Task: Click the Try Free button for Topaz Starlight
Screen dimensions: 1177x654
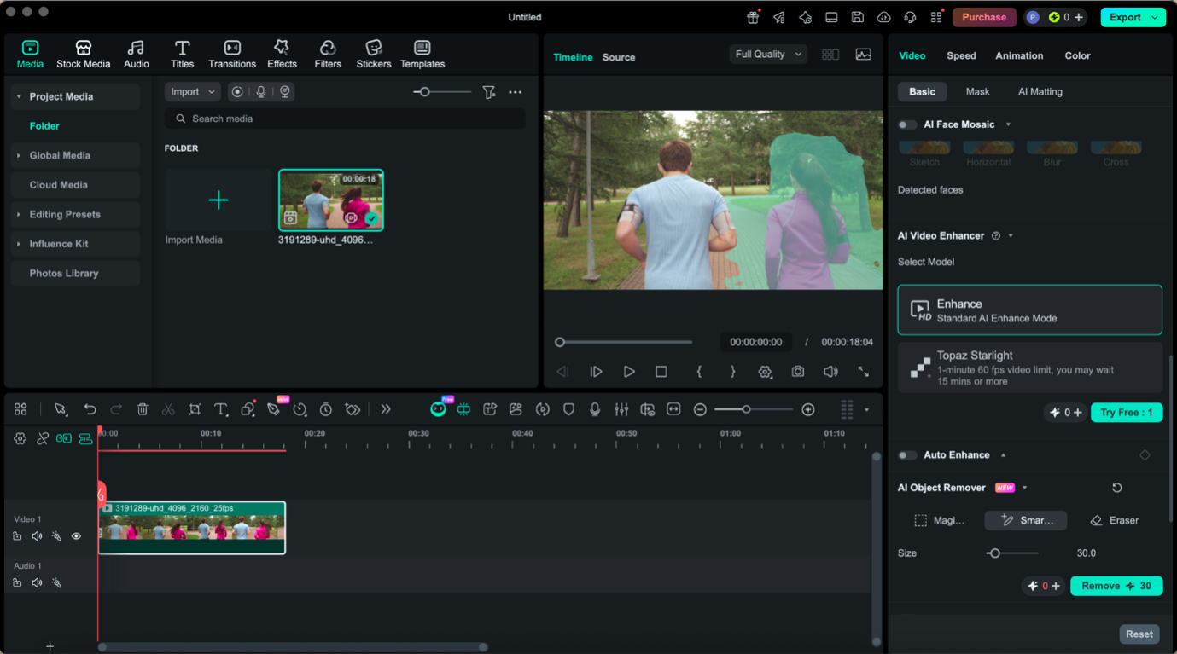Action: (1126, 413)
